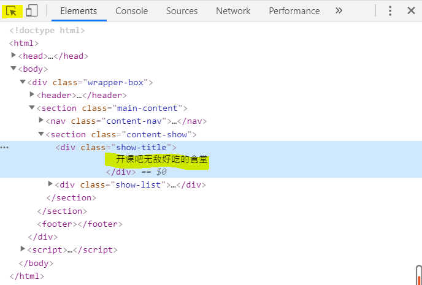Image resolution: width=422 pixels, height=285 pixels.
Task: Select the doctype html line
Action: click(x=47, y=31)
